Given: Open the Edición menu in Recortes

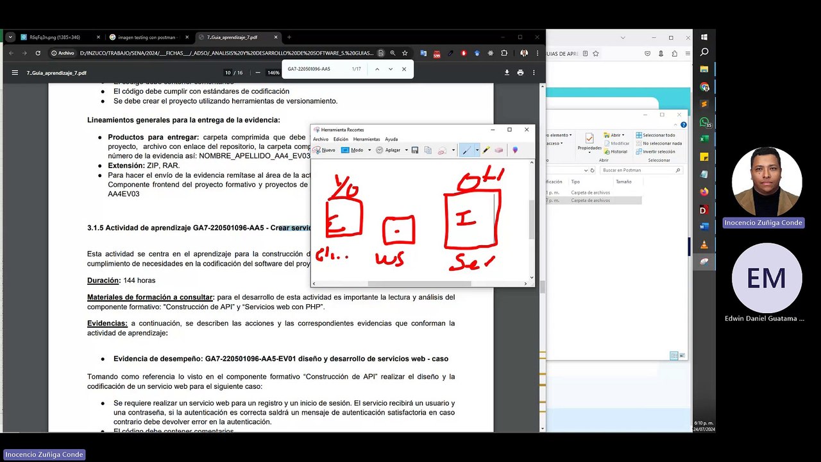Looking at the screenshot, I should pos(341,139).
